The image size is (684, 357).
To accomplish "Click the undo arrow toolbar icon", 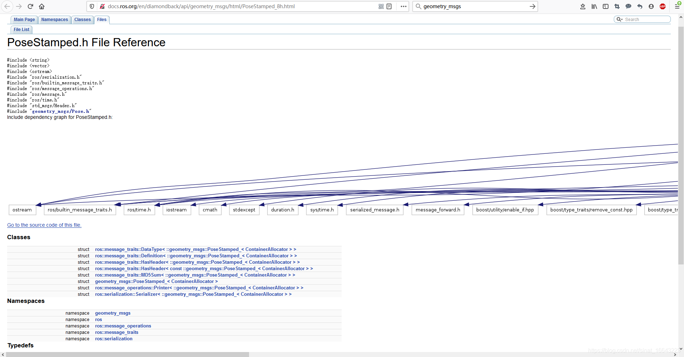I will click(640, 6).
